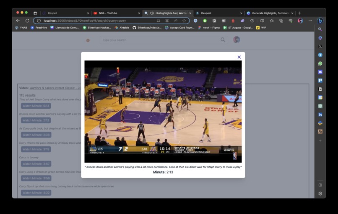
Task: Open the Accept Card Paym... bookmark
Action: click(x=179, y=28)
